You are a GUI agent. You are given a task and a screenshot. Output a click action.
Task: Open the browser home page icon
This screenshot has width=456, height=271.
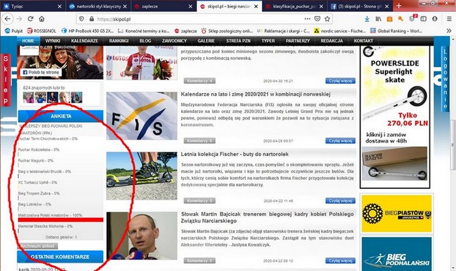pos(41,19)
